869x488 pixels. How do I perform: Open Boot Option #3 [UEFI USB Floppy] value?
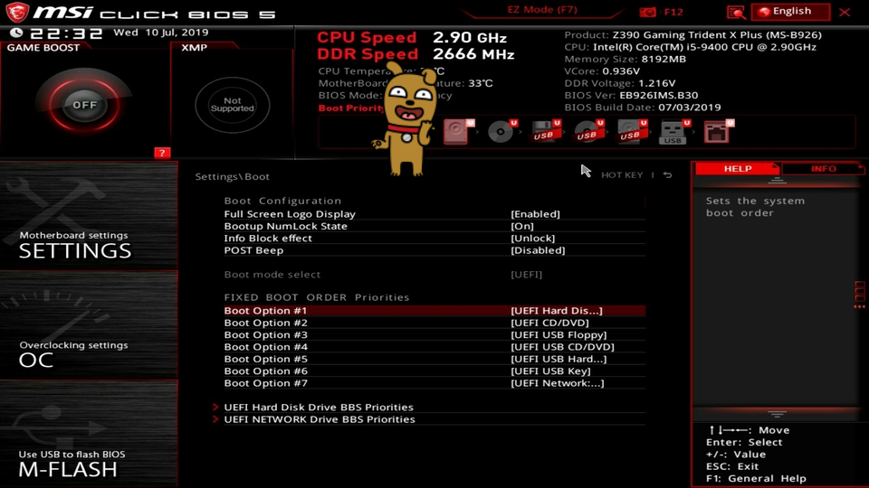[x=559, y=335]
